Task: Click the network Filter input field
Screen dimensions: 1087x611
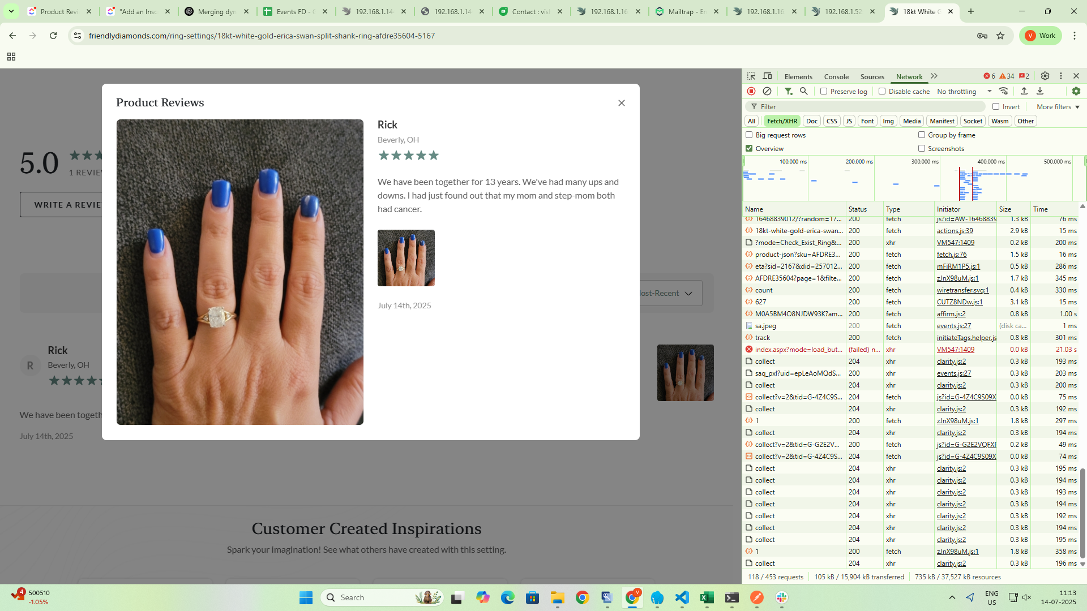Action: click(x=872, y=106)
